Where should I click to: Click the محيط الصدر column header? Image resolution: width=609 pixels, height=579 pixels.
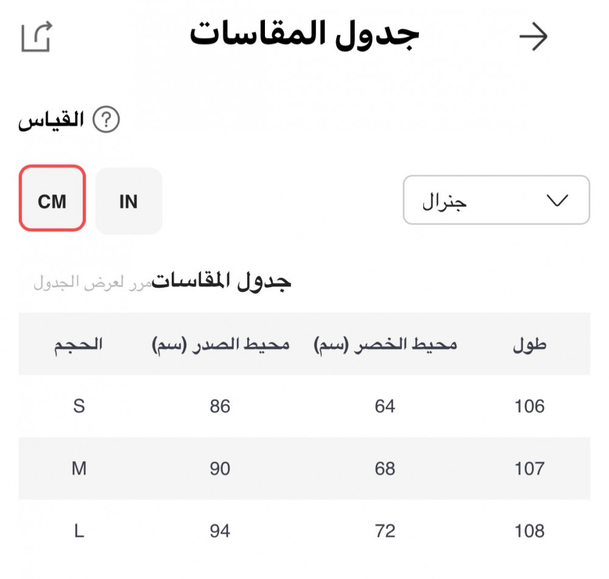click(220, 345)
